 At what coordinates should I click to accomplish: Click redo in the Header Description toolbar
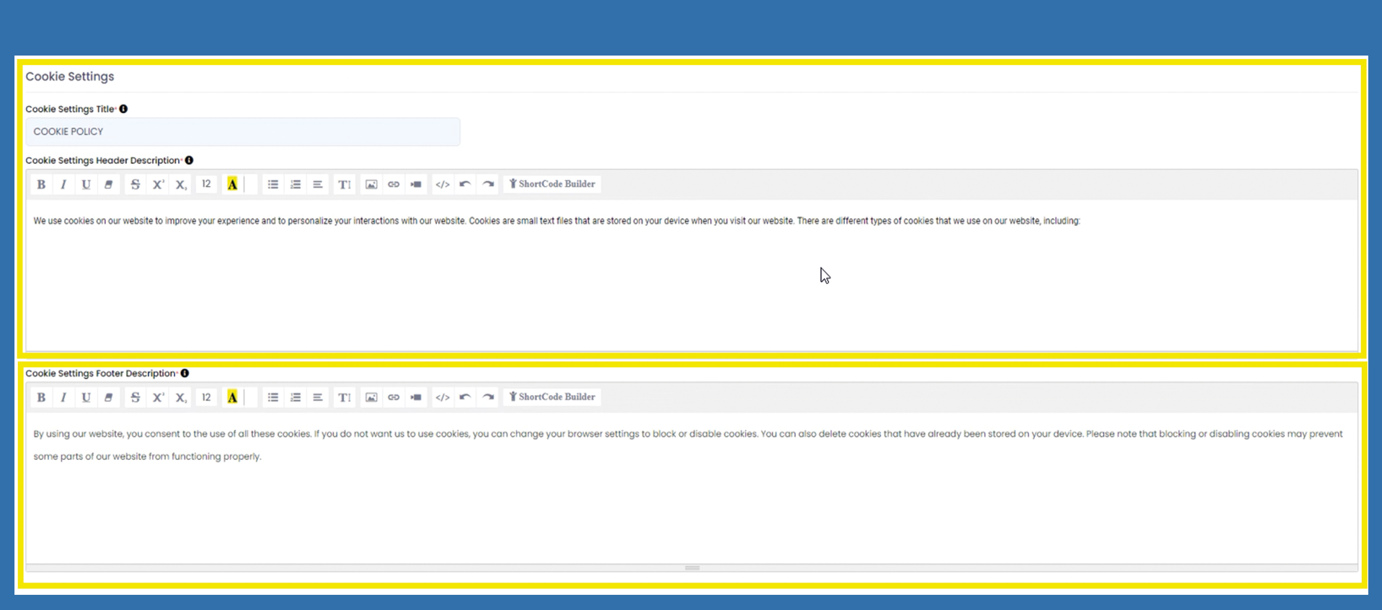pos(488,185)
